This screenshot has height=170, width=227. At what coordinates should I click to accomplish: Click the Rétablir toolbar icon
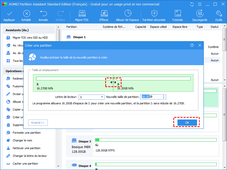pyautogui.click(x=27, y=14)
